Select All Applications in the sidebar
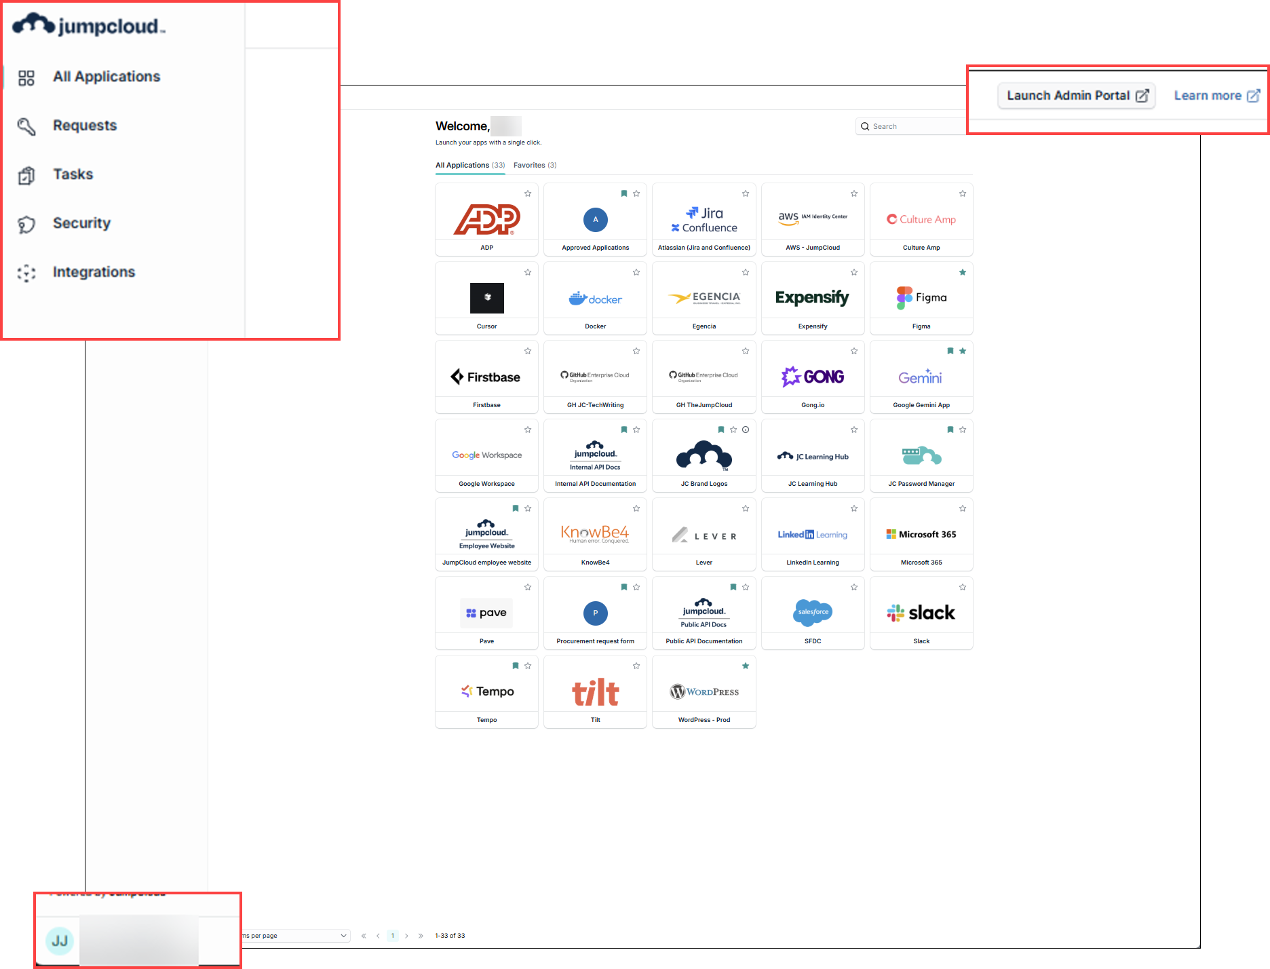 (x=107, y=77)
